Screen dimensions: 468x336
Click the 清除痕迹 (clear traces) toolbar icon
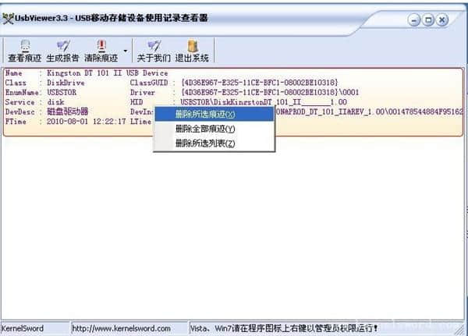101,51
